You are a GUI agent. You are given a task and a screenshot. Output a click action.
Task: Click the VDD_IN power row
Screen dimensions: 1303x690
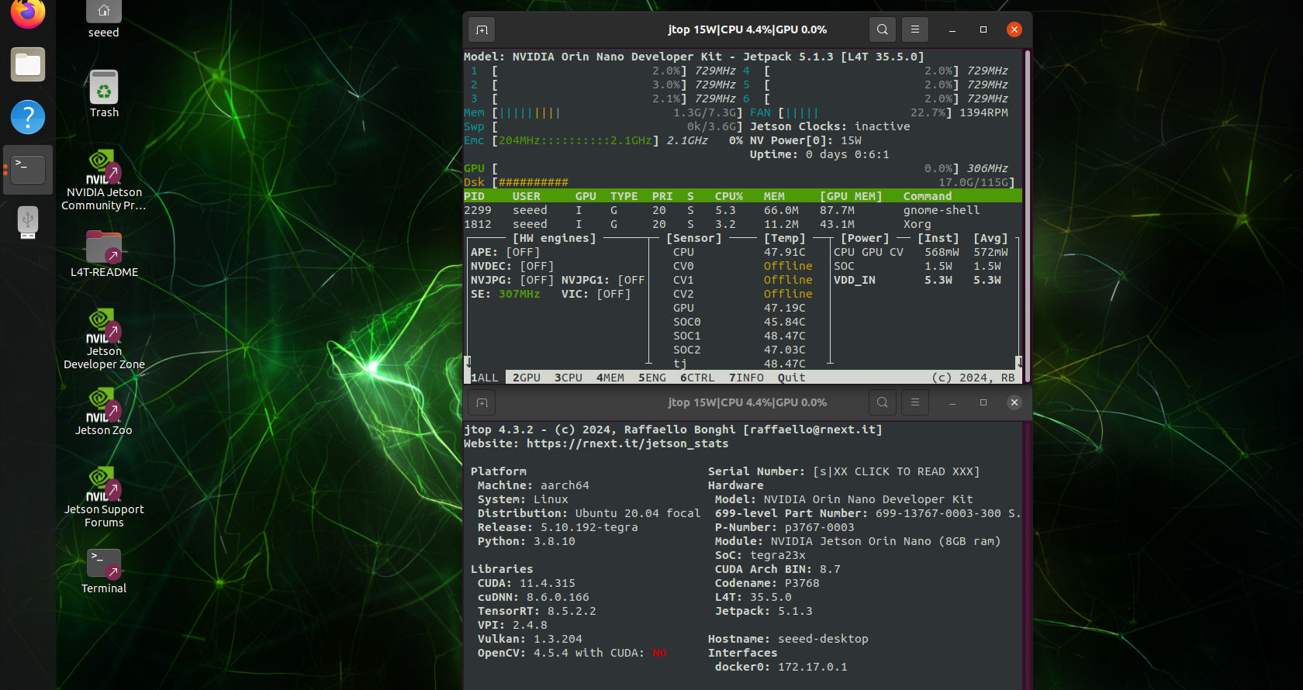(x=918, y=280)
